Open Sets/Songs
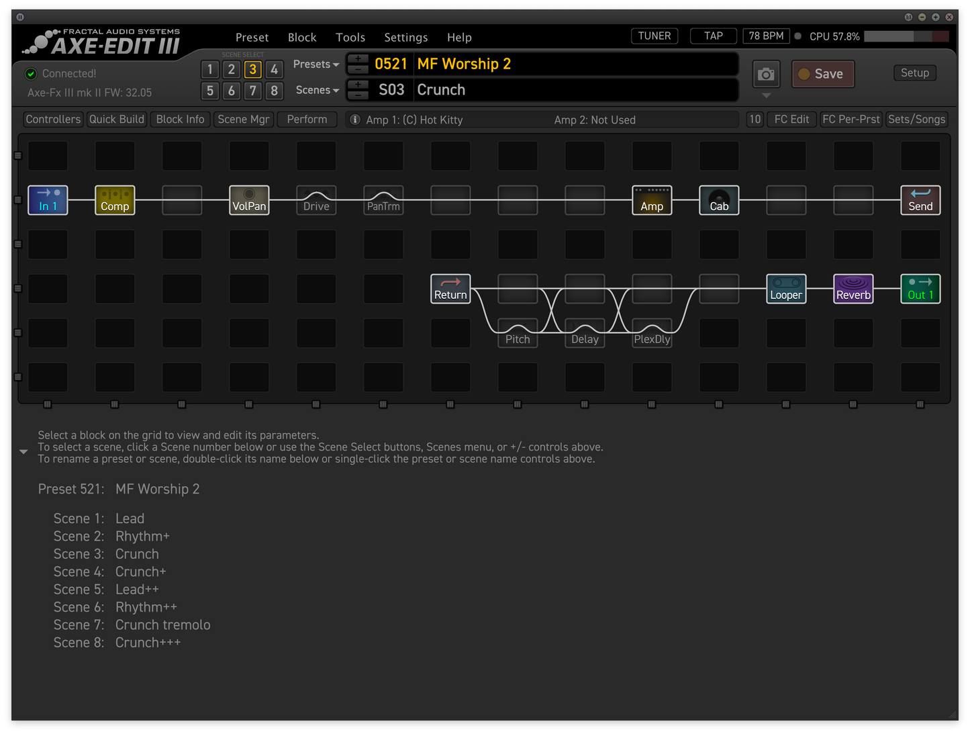The width and height of the screenshot is (970, 734). pos(916,120)
